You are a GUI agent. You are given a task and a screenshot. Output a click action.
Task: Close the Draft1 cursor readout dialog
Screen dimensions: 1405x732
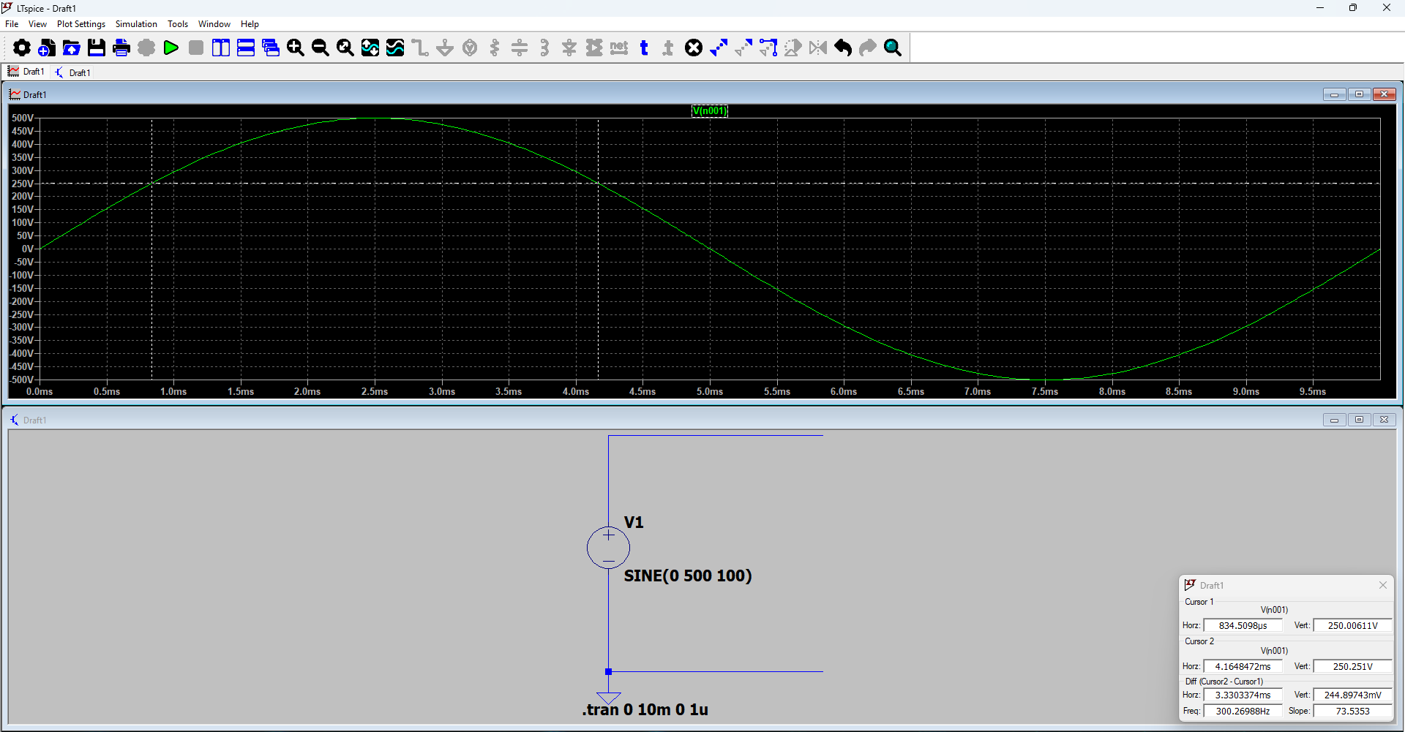tap(1383, 585)
